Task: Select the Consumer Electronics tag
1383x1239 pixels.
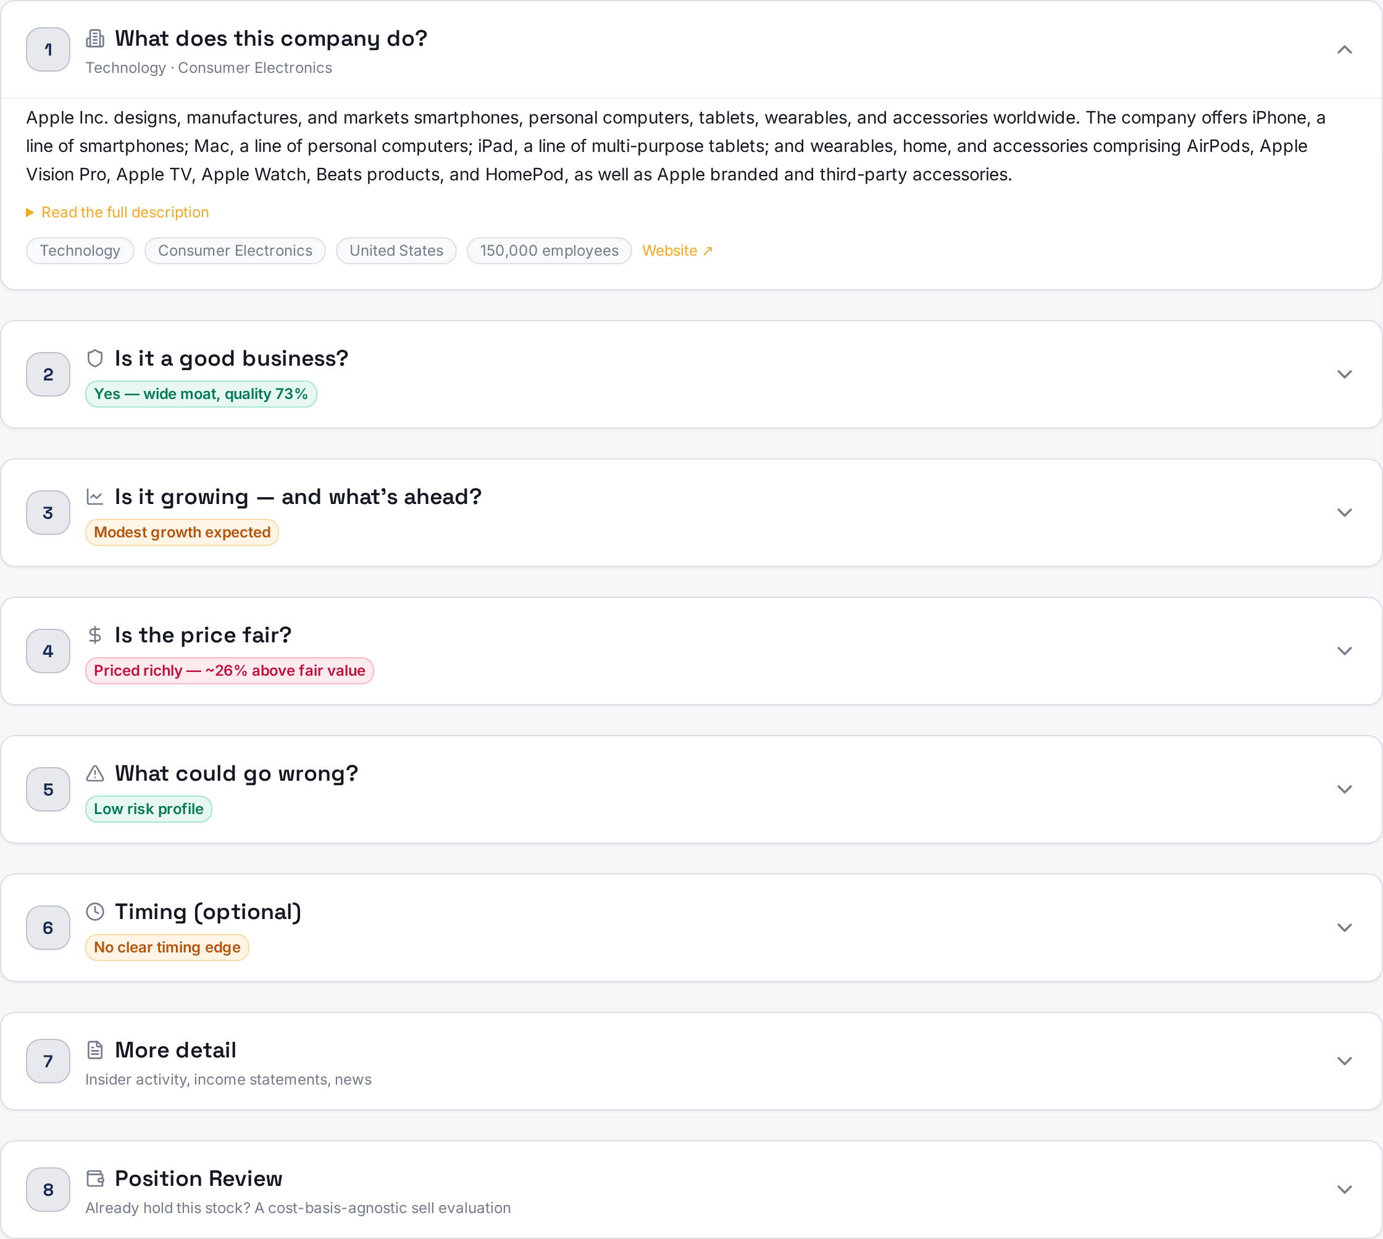Action: point(235,251)
